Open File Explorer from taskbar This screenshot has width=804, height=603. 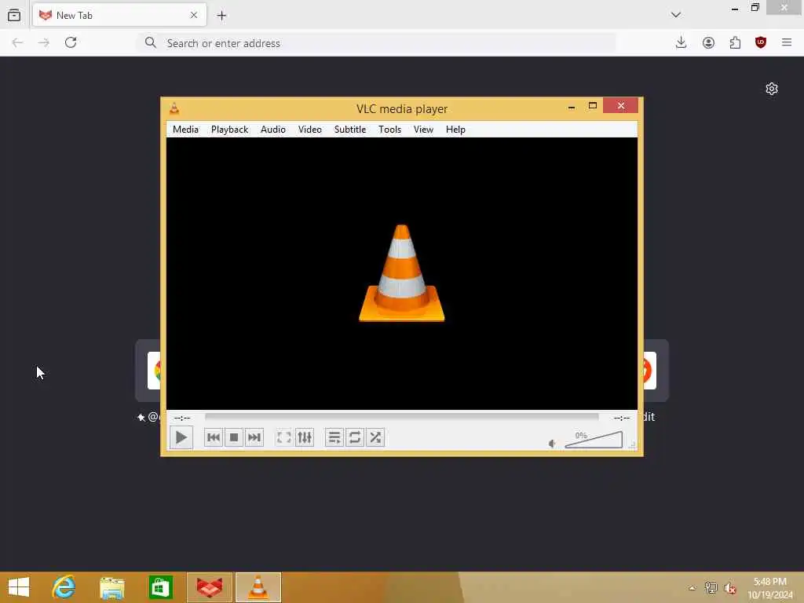coord(112,587)
